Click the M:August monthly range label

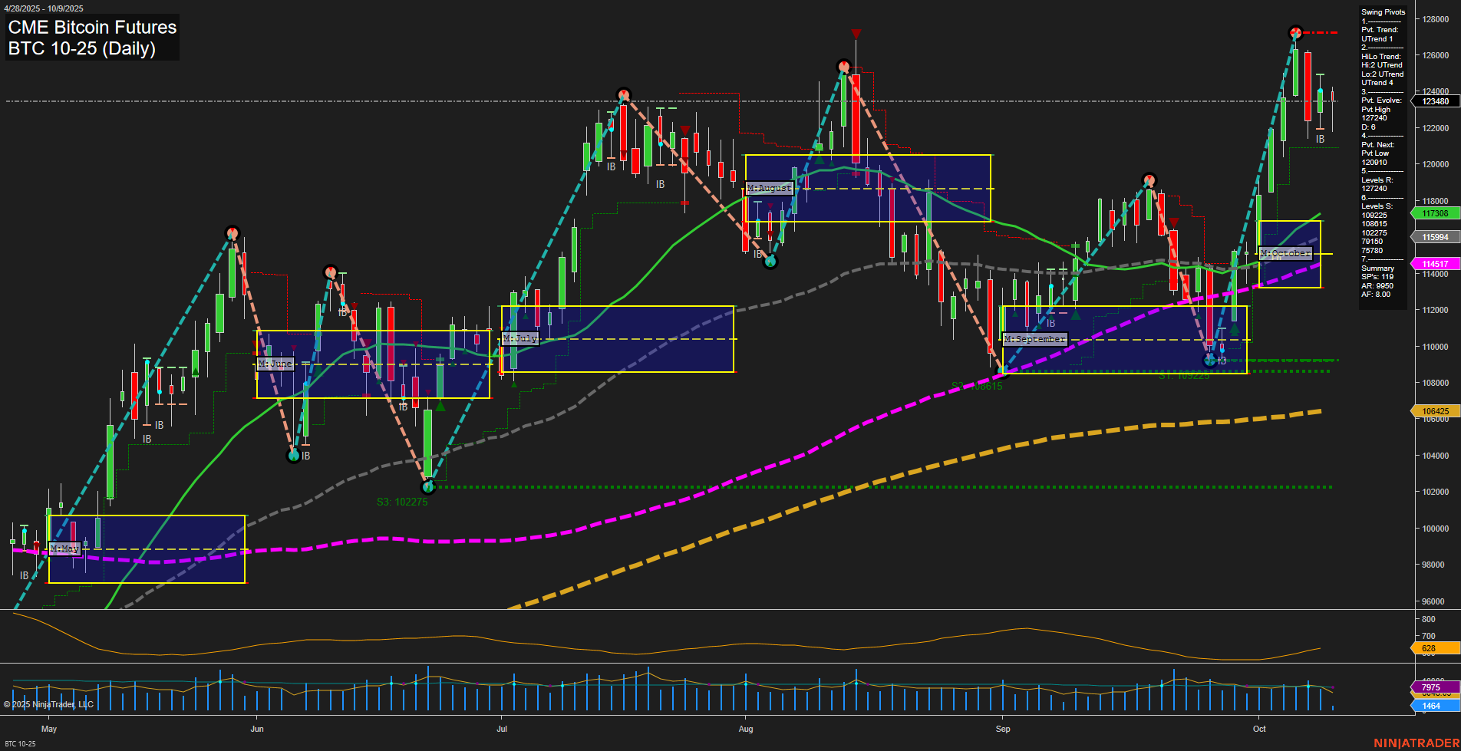[x=769, y=188]
